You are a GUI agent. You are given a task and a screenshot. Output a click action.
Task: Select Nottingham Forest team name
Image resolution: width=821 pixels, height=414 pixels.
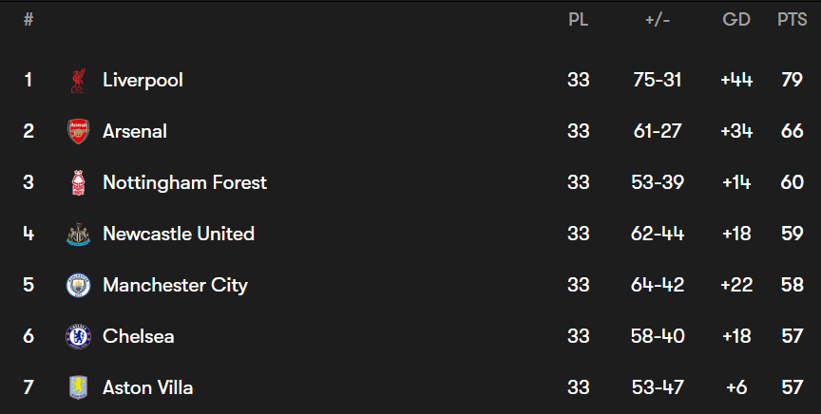click(185, 182)
